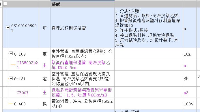
Task: Select quota code 8-131
Action: [x=20, y=79]
